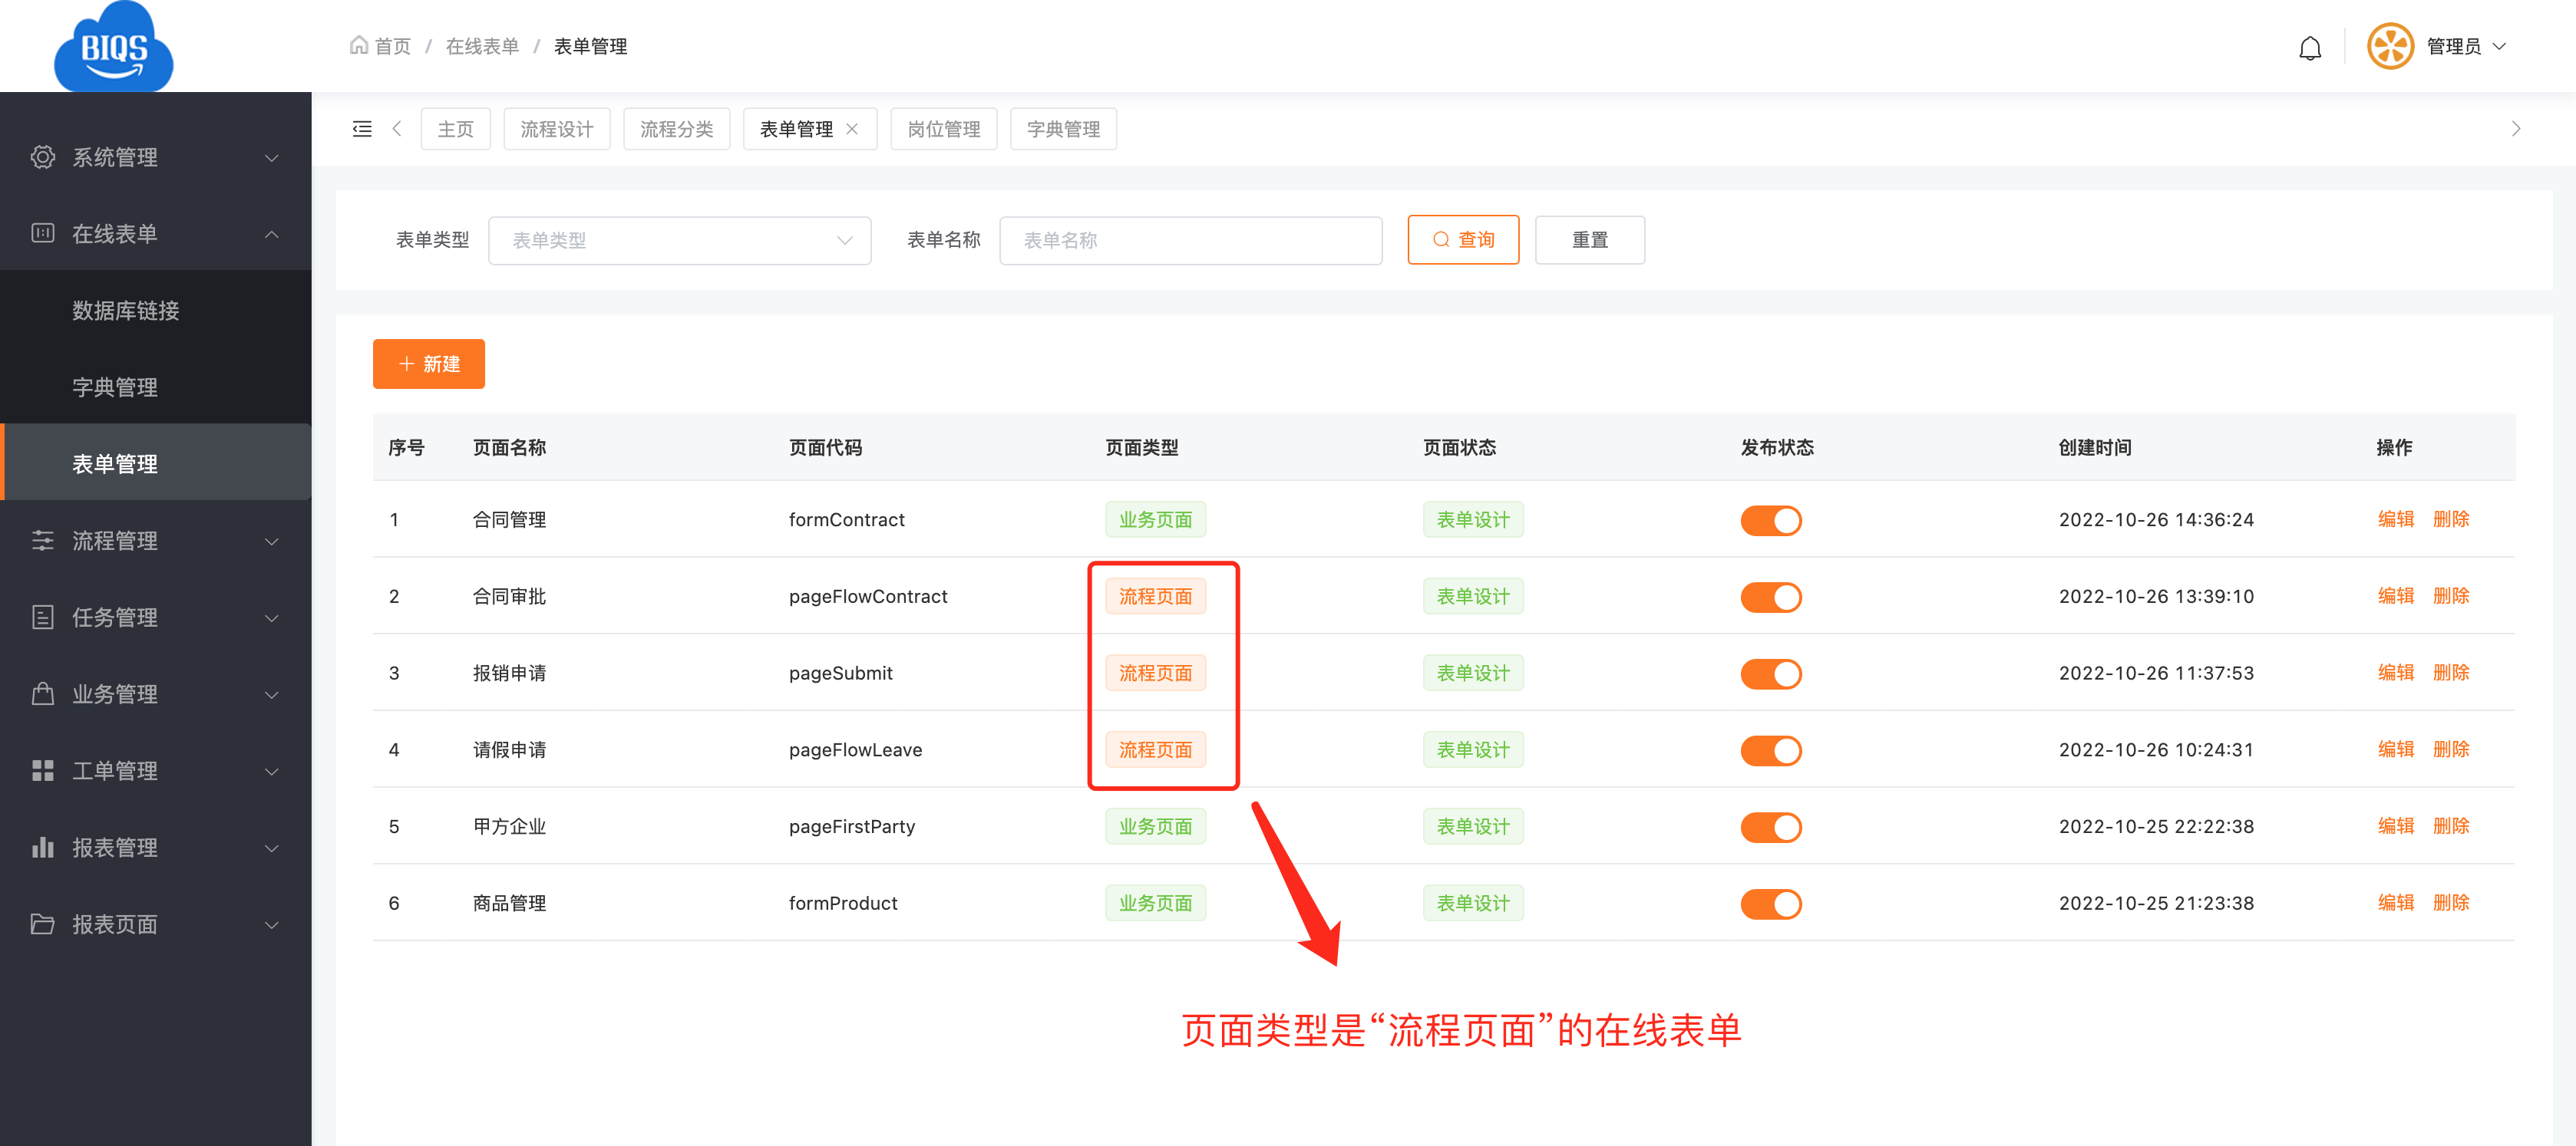This screenshot has width=2576, height=1146.
Task: Toggle publish status for 商品管理
Action: 1770,904
